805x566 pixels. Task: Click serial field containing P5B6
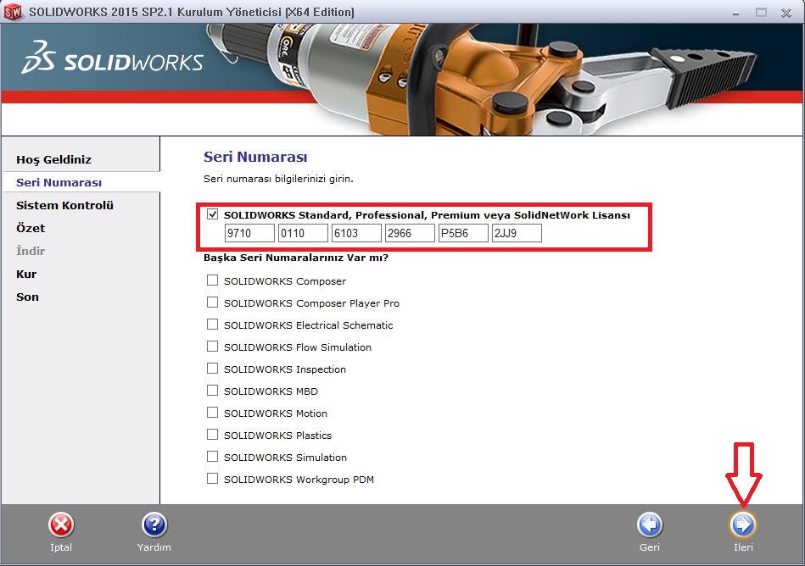[463, 233]
